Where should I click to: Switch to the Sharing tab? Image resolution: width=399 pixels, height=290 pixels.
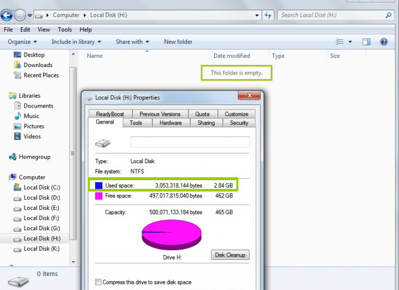206,123
